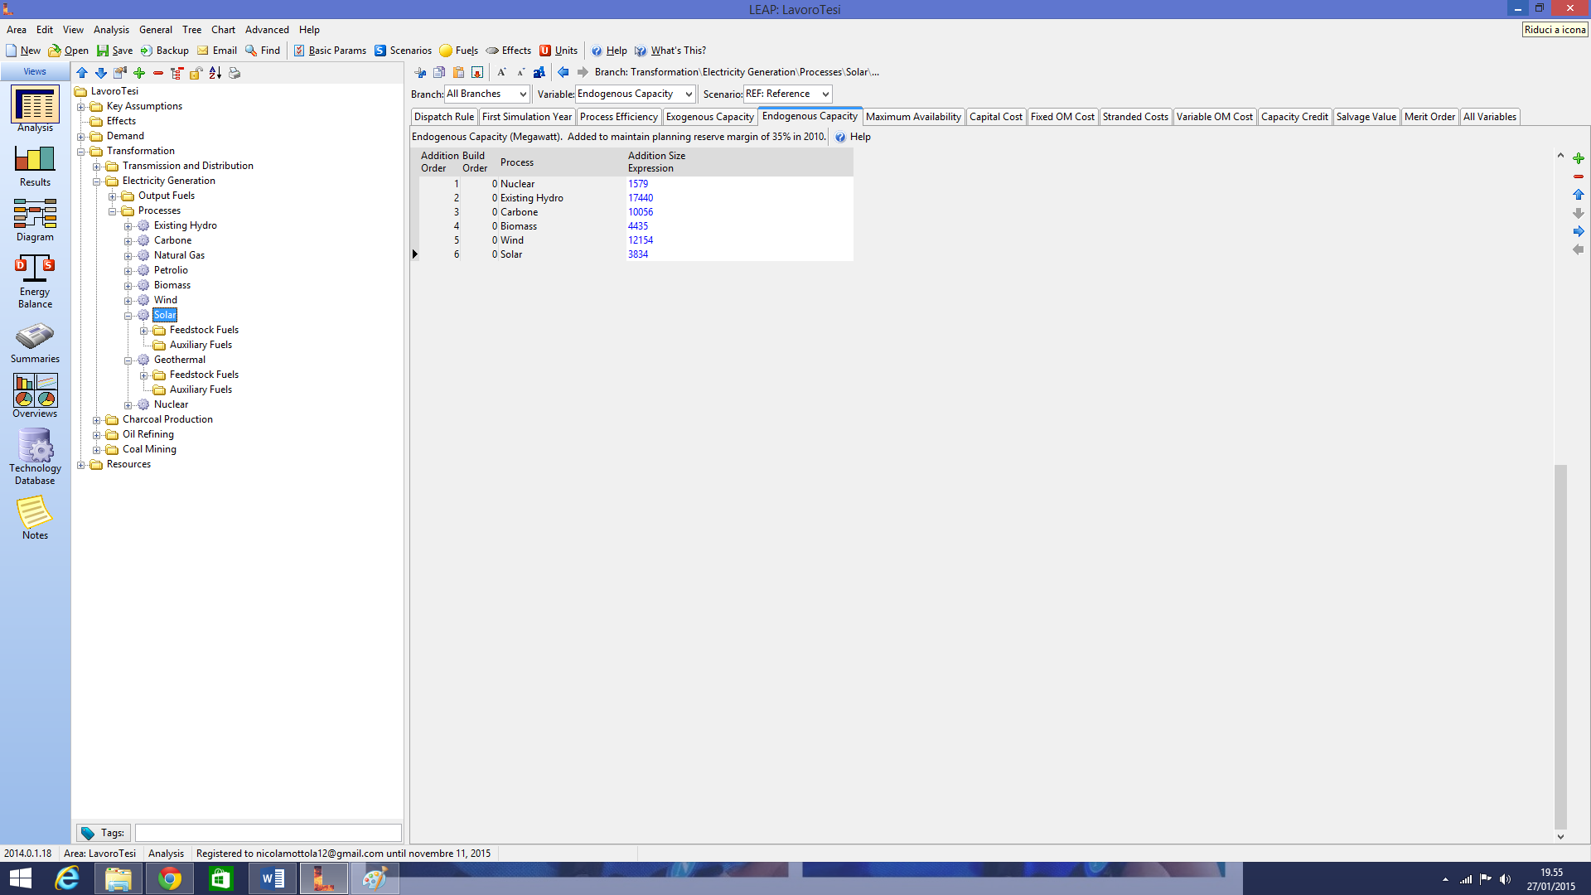The image size is (1591, 895).
Task: Collapse the Solar process node
Action: click(x=128, y=316)
